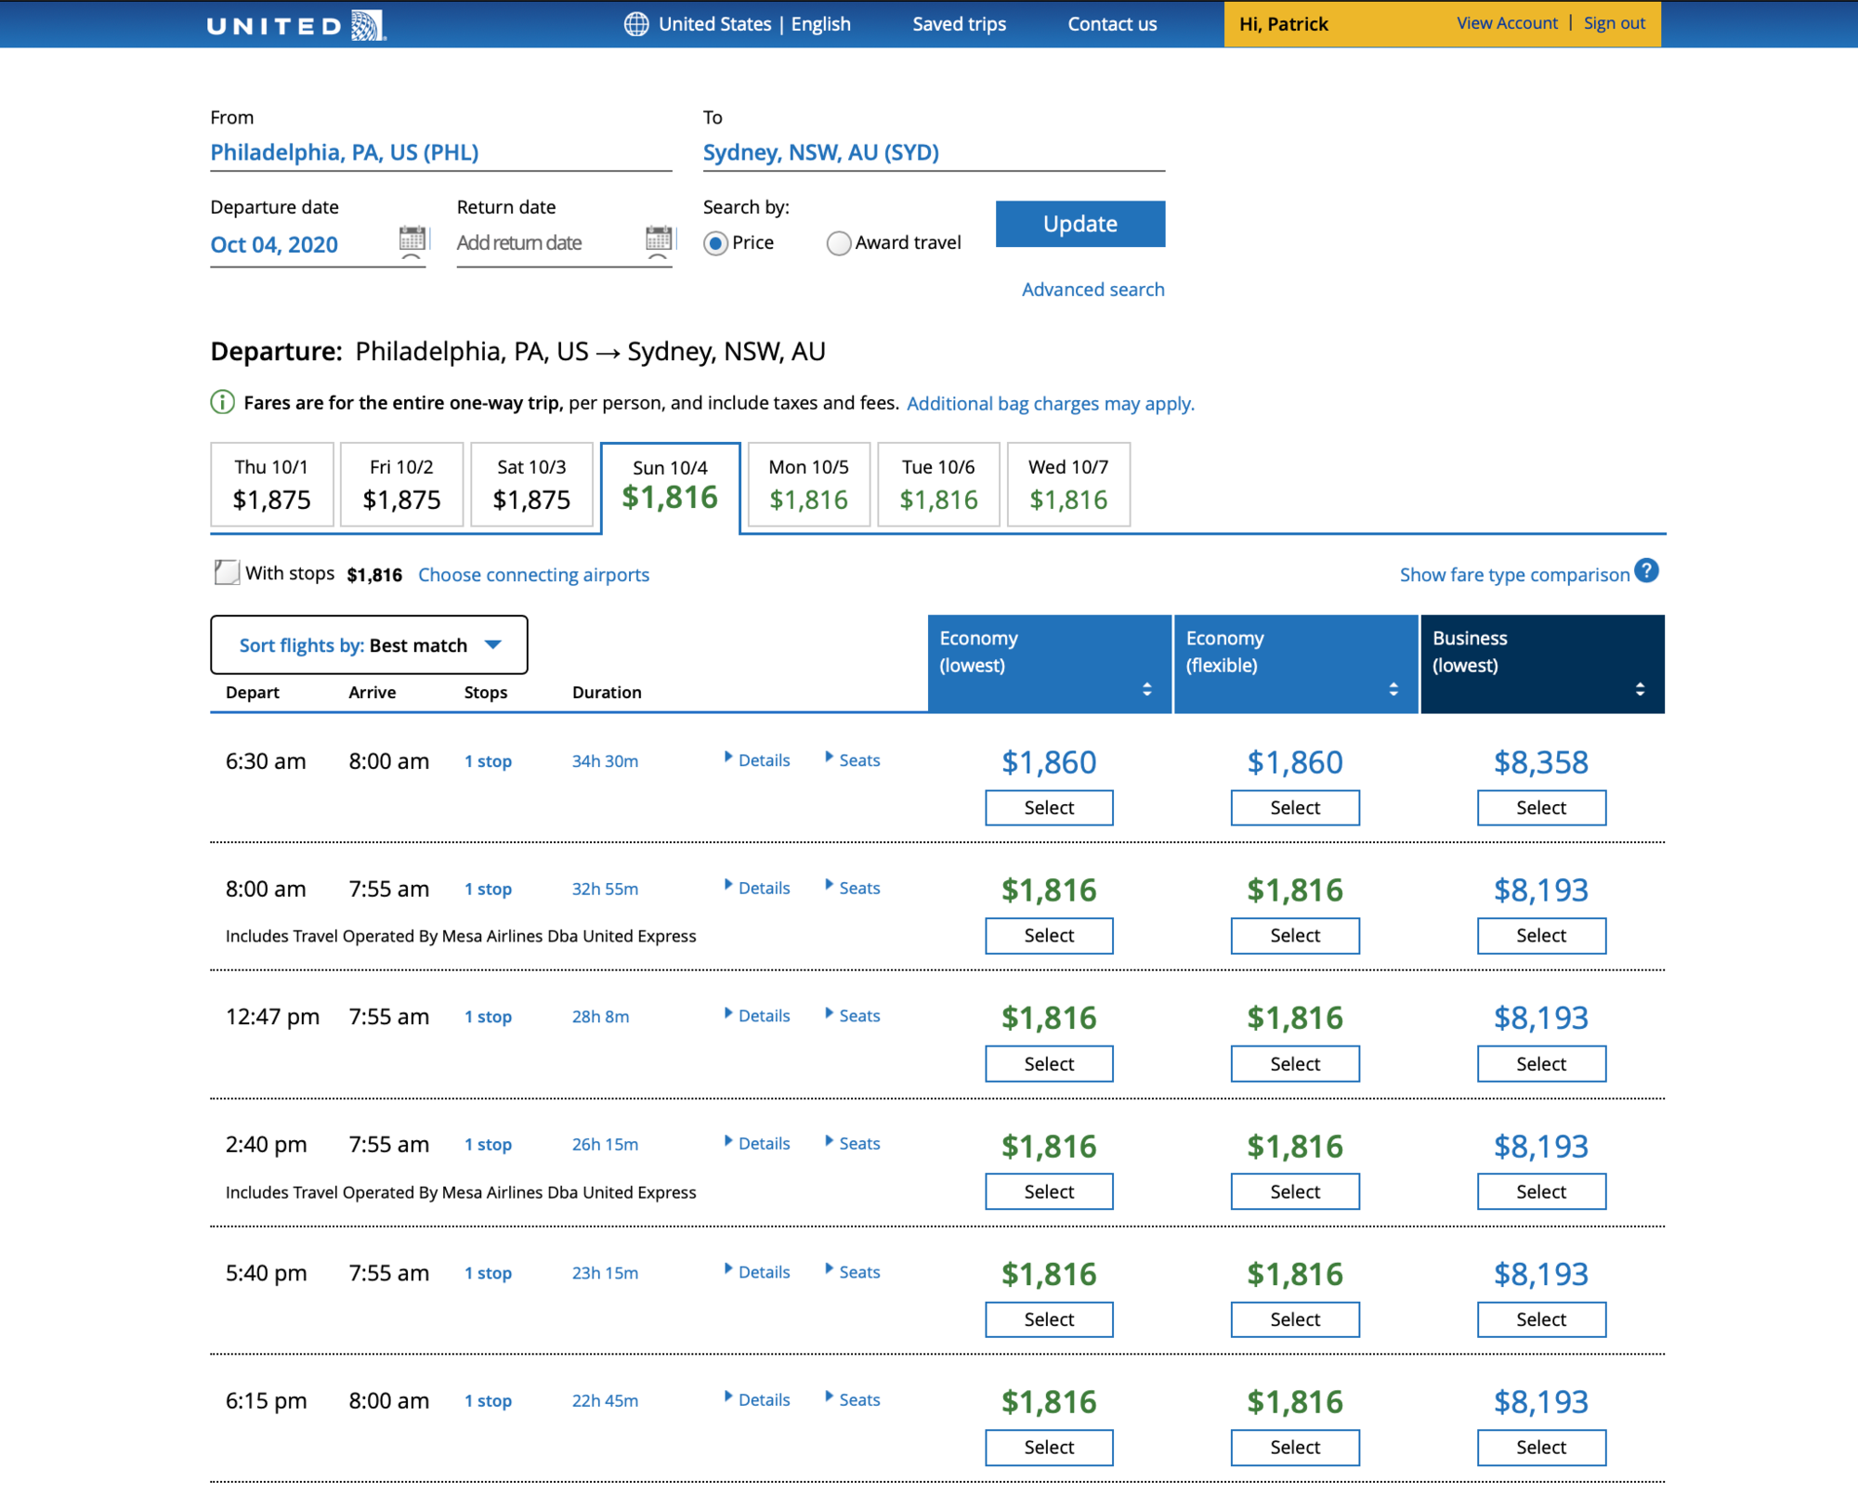The image size is (1858, 1507).
Task: Click the globe language icon
Action: pyautogui.click(x=636, y=24)
